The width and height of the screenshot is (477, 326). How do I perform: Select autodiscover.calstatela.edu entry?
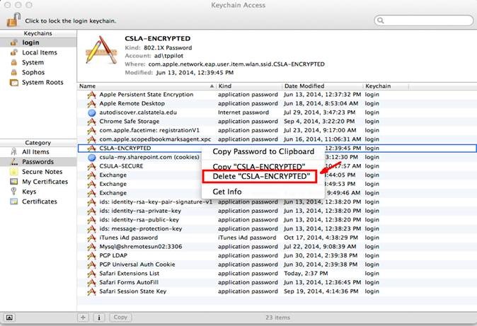(x=277, y=112)
